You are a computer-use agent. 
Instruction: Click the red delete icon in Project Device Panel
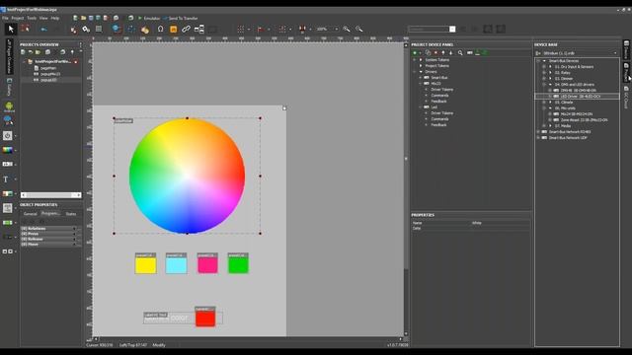tap(435, 52)
